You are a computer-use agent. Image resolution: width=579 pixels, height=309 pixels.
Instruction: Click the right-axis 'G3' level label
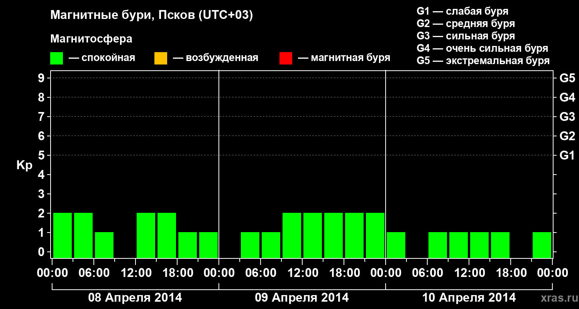click(x=567, y=117)
